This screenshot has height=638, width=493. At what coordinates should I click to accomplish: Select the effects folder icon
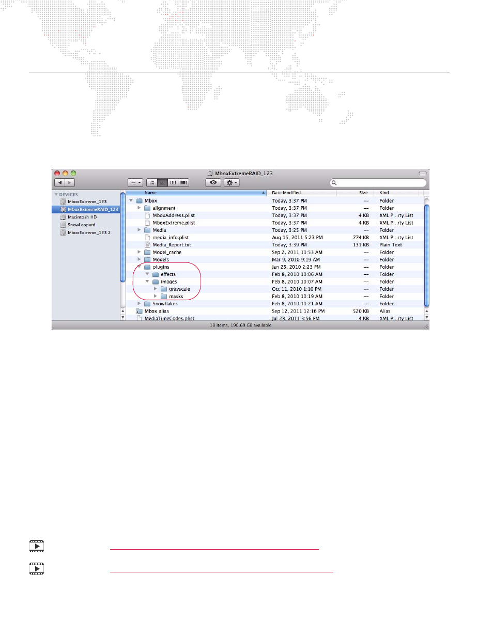(156, 274)
